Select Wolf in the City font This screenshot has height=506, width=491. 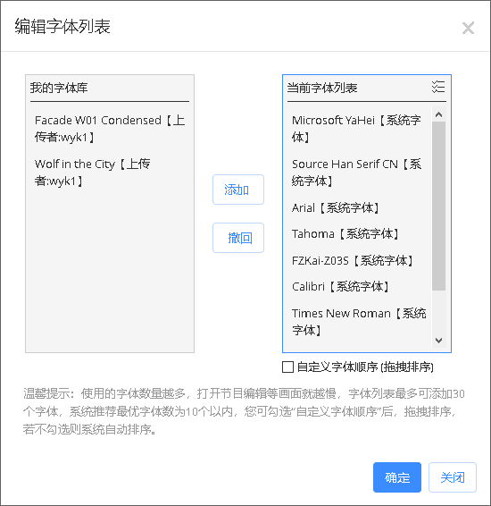click(110, 172)
